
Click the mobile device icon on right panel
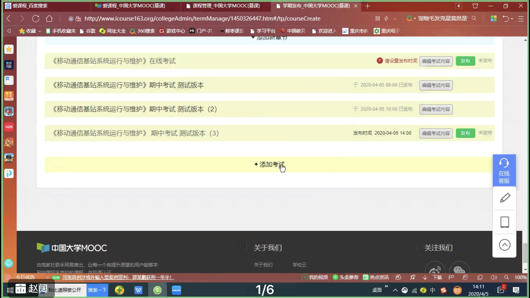(x=505, y=222)
